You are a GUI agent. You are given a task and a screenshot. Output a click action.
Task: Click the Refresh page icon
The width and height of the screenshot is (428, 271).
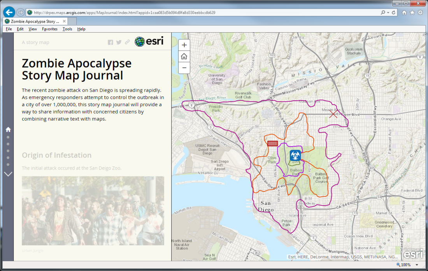(x=394, y=12)
